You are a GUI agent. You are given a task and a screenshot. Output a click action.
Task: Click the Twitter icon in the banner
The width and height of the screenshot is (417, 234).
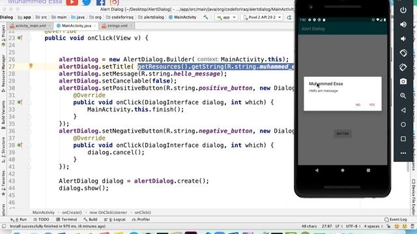tap(87, 2)
